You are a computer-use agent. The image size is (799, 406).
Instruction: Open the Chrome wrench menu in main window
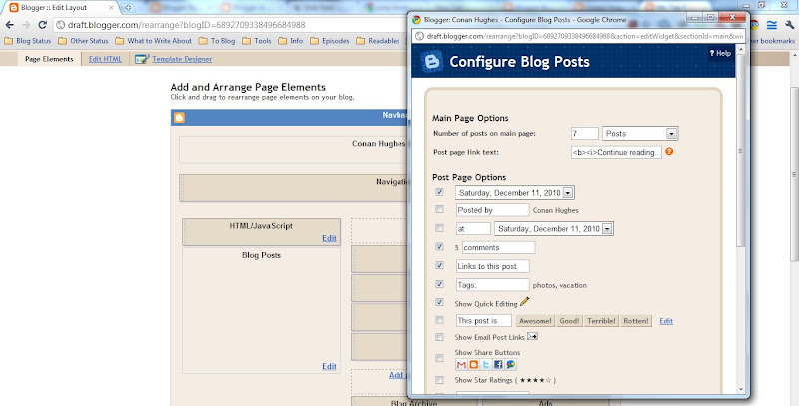[789, 25]
